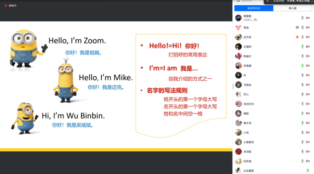Click the avatar of 小悦
314x174 pixels.
tap(238, 133)
